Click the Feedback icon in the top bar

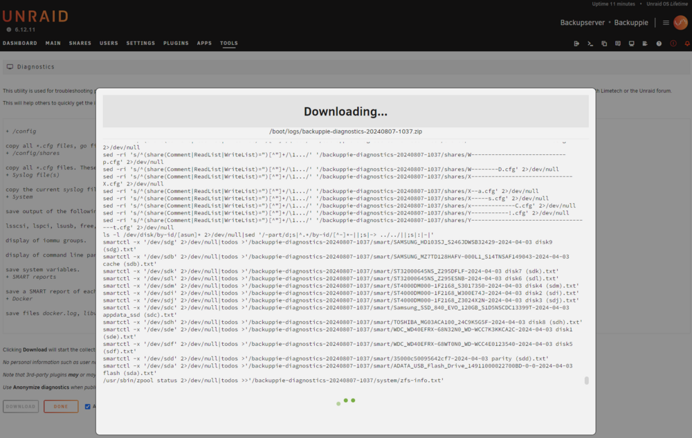(x=618, y=44)
